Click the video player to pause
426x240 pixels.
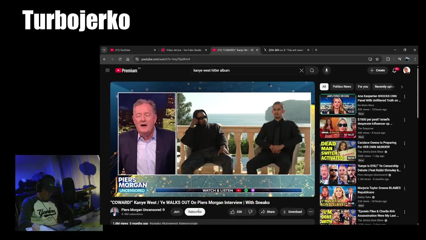coord(212,139)
